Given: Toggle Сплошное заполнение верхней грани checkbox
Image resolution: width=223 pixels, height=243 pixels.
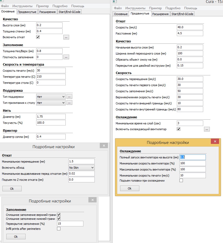Looking at the screenshot, I should [59, 215].
